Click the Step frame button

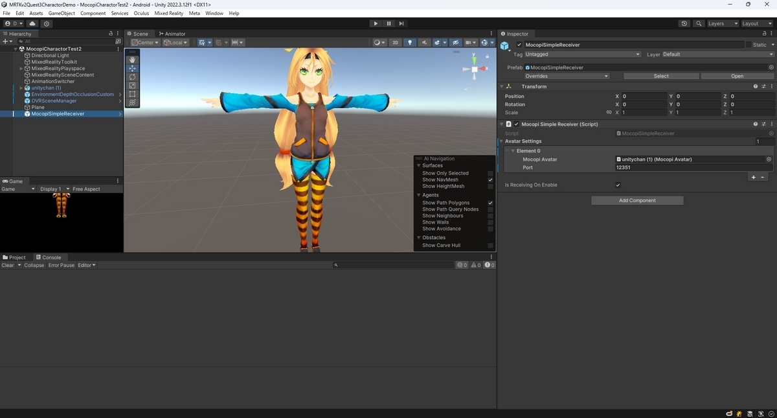click(401, 23)
